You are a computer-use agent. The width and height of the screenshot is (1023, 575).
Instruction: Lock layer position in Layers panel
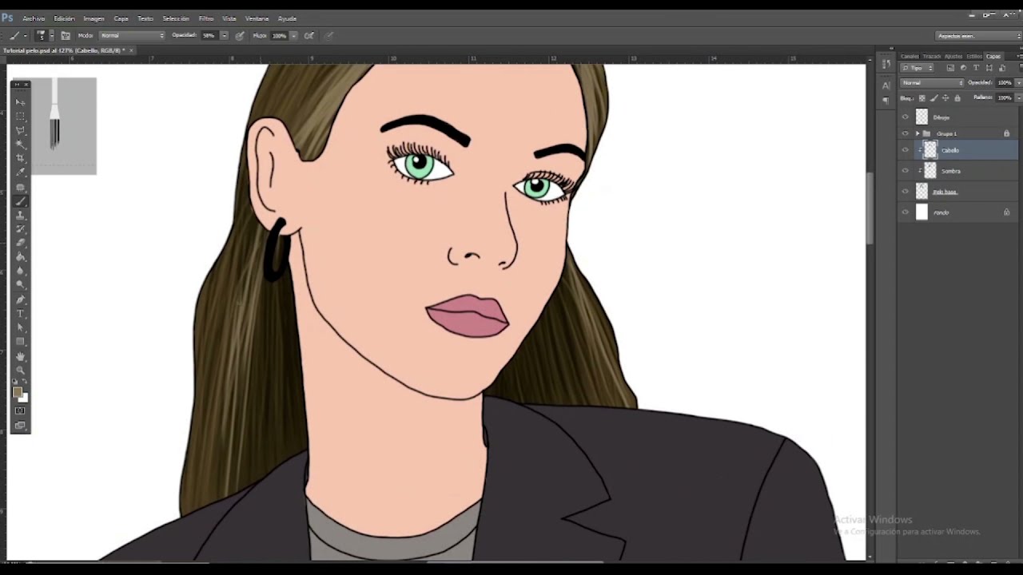tap(945, 98)
